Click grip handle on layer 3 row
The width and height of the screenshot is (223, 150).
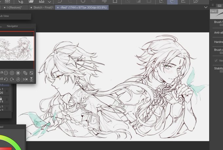(x=7, y=108)
